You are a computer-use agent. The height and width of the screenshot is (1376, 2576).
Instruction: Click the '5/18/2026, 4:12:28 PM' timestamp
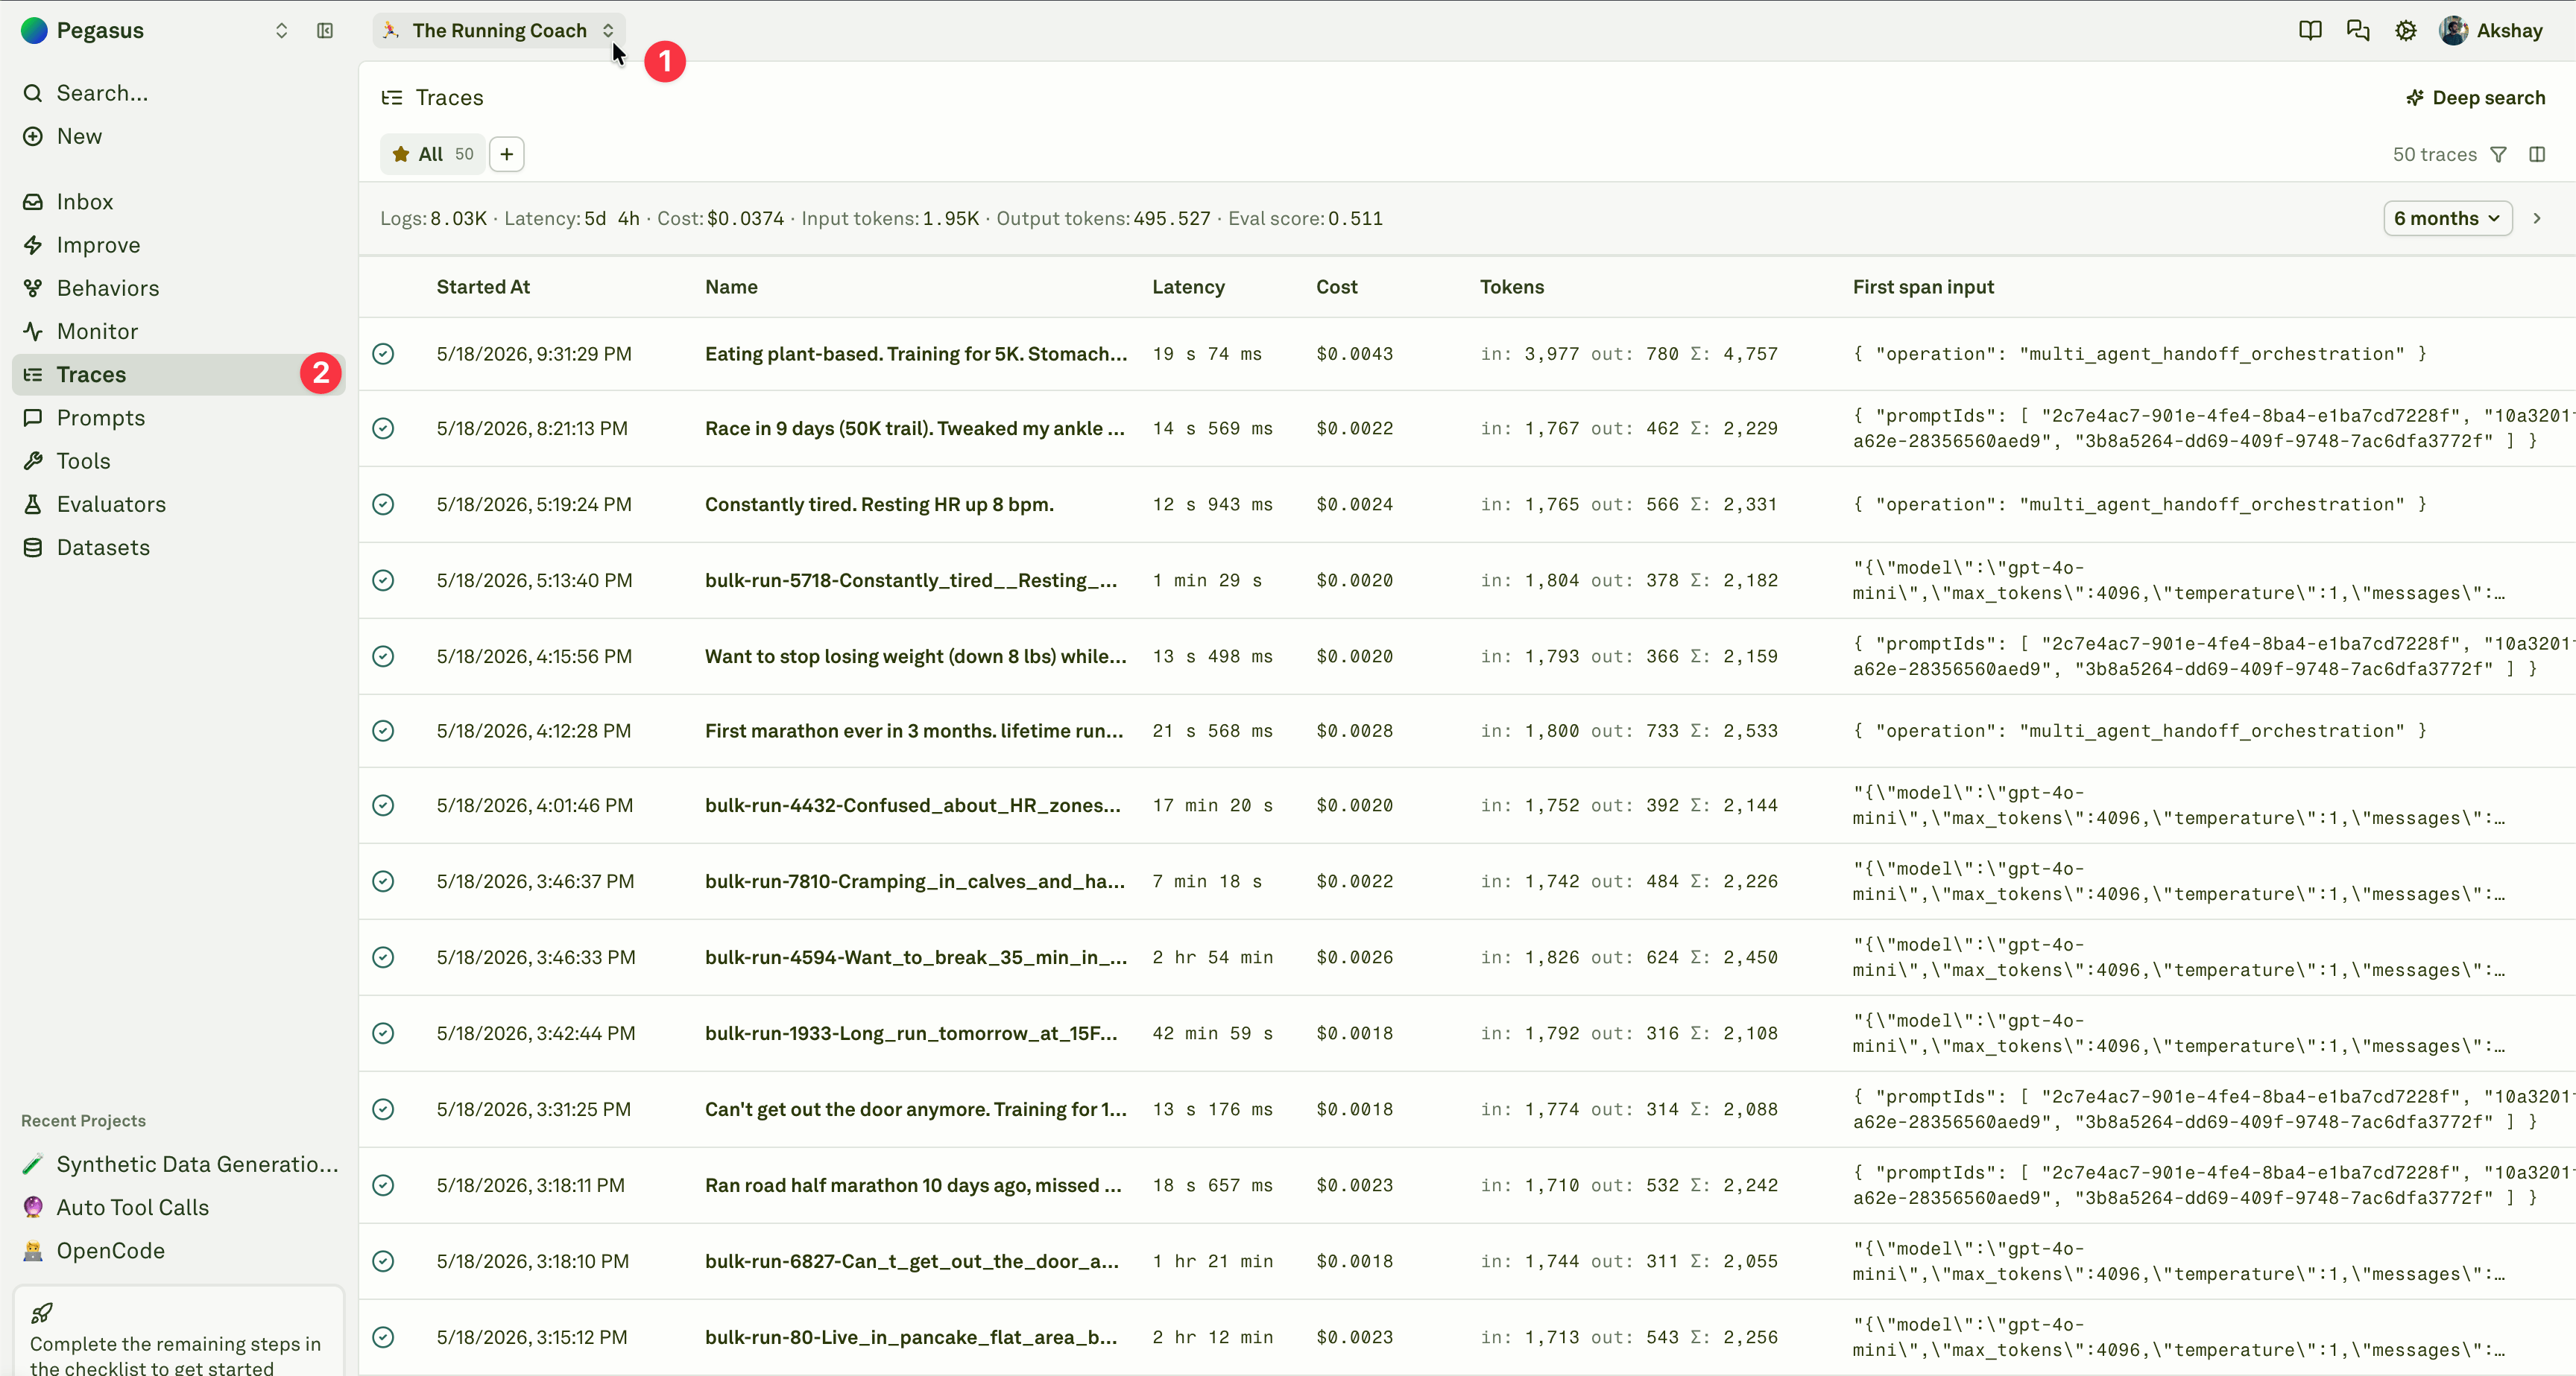pos(533,732)
